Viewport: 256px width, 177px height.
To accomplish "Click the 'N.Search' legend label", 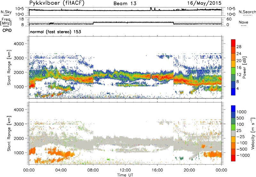I will pyautogui.click(x=247, y=12).
